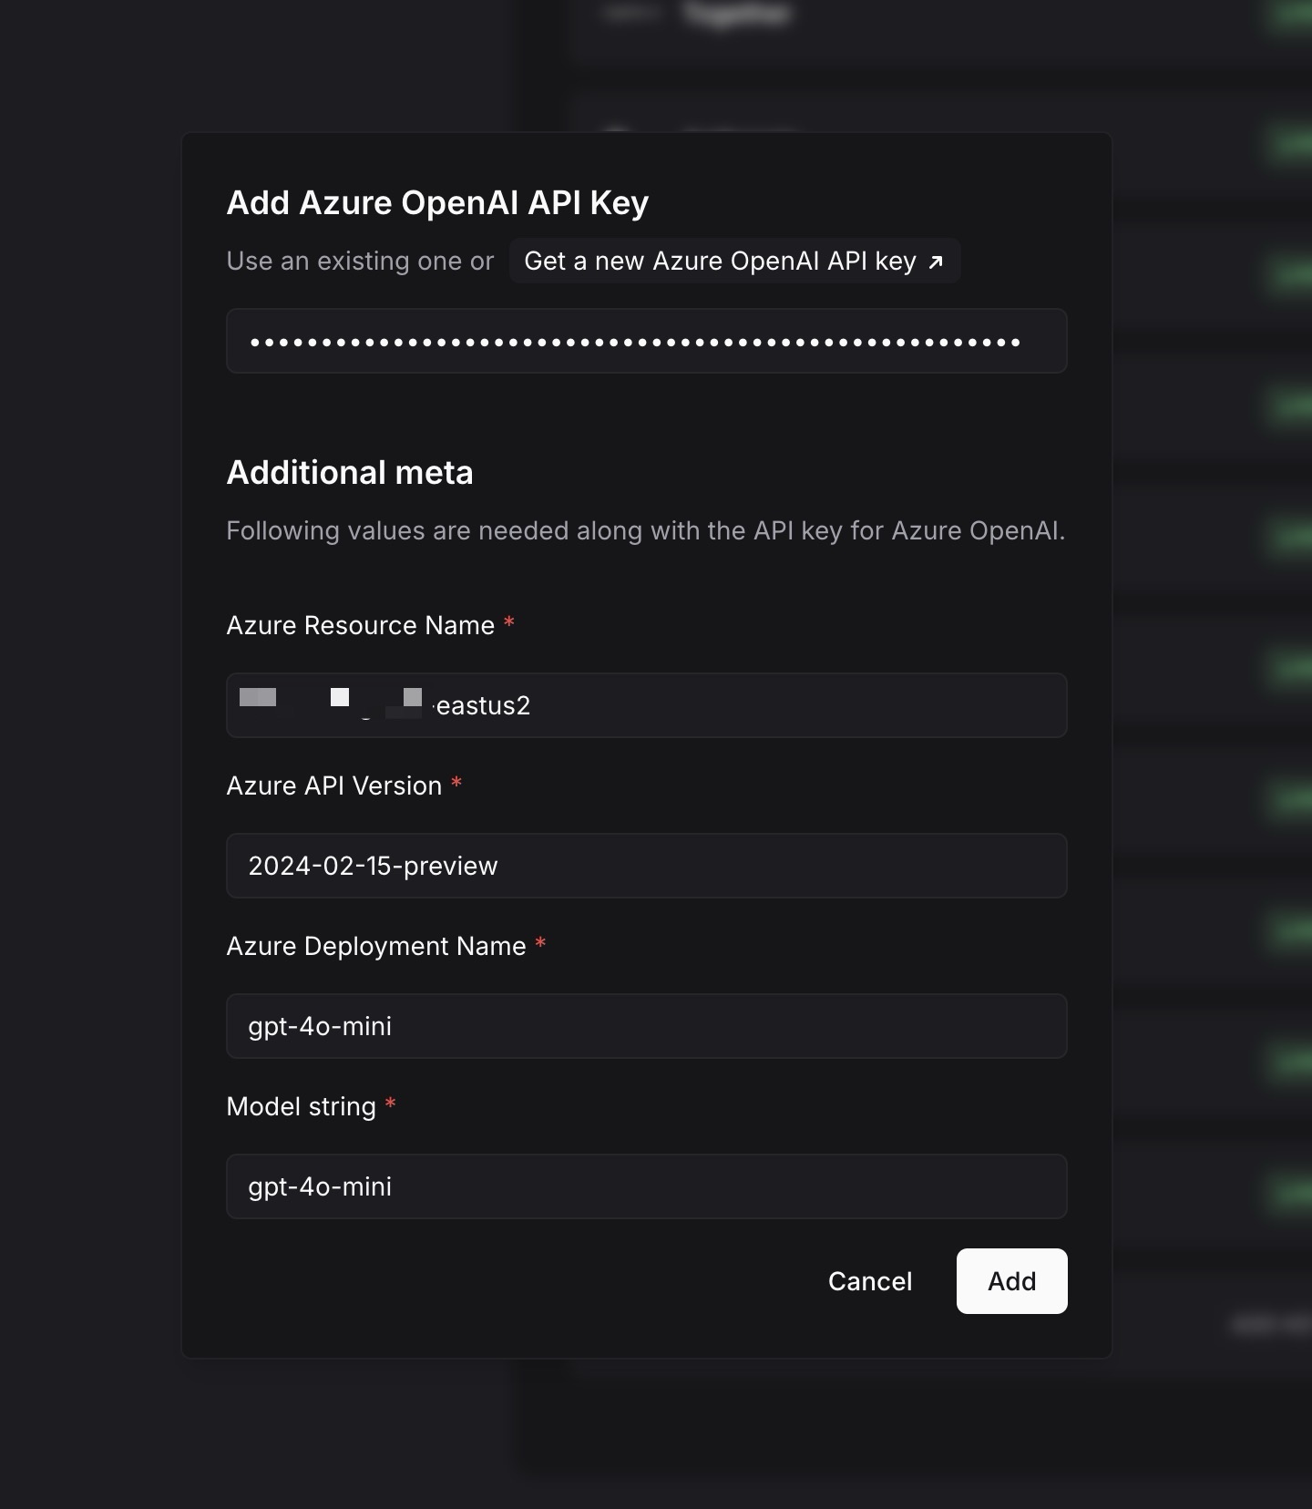Click the external link arrow icon
This screenshot has width=1312, height=1509.
click(x=935, y=262)
